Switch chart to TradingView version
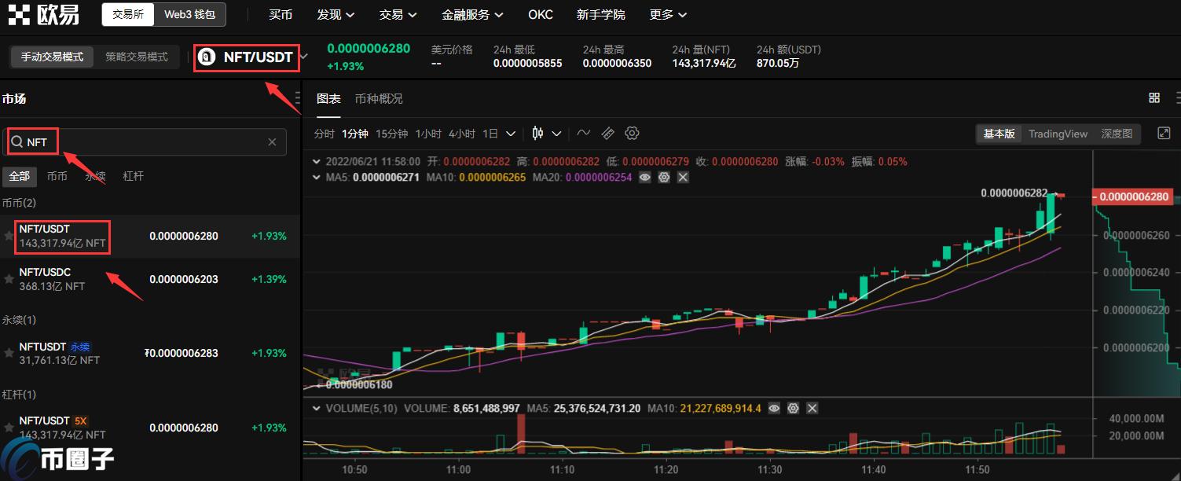 click(1058, 134)
